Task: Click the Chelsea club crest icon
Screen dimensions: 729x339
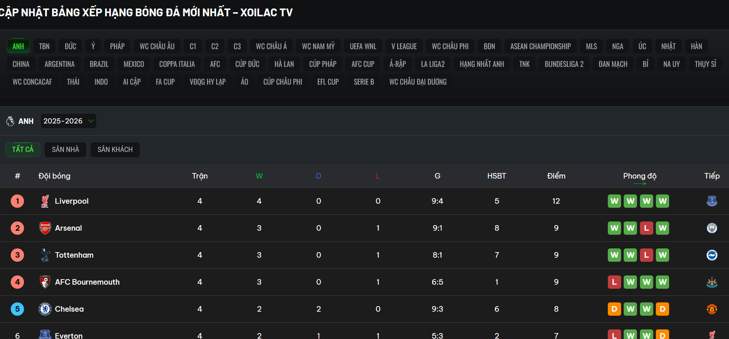Action: click(x=45, y=309)
